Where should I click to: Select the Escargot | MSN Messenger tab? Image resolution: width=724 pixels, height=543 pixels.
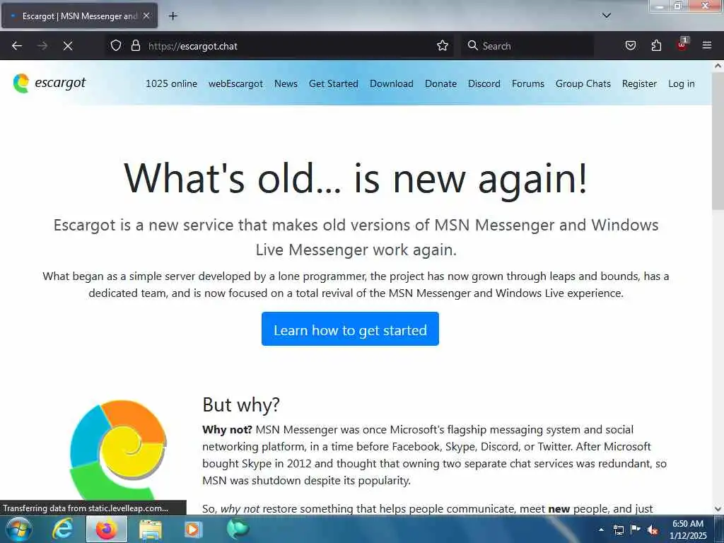point(79,16)
